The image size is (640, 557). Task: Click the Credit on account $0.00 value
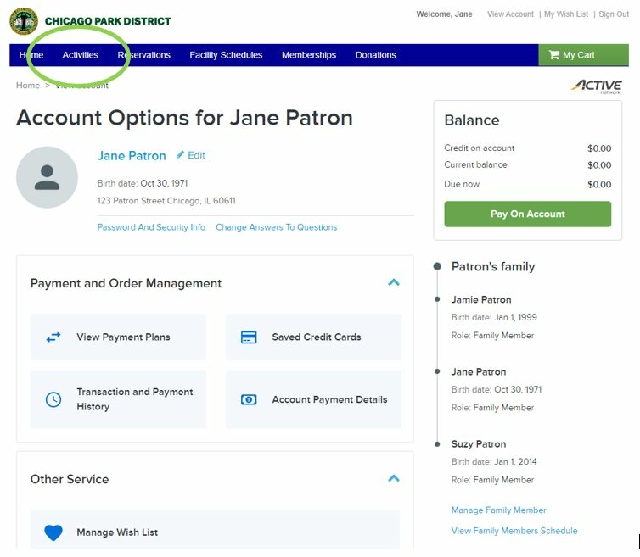[x=599, y=148]
